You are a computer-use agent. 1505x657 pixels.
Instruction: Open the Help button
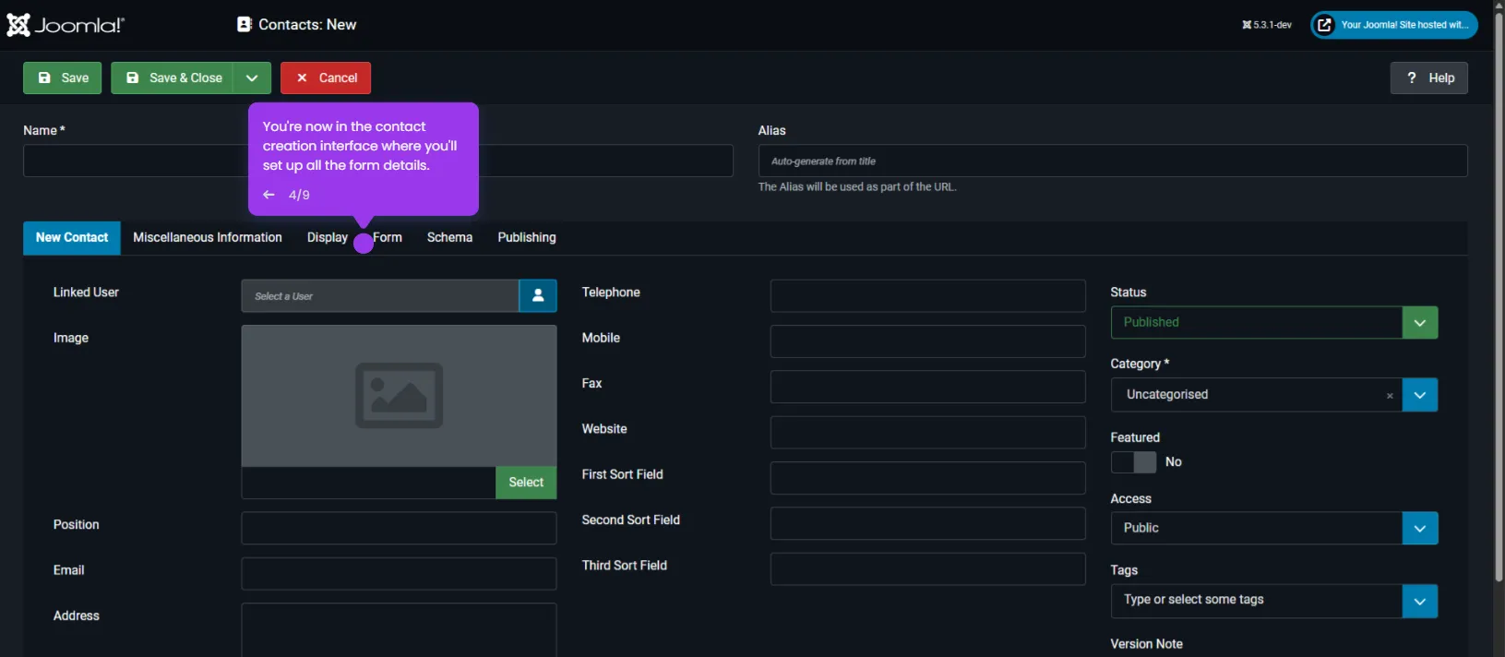coord(1429,78)
